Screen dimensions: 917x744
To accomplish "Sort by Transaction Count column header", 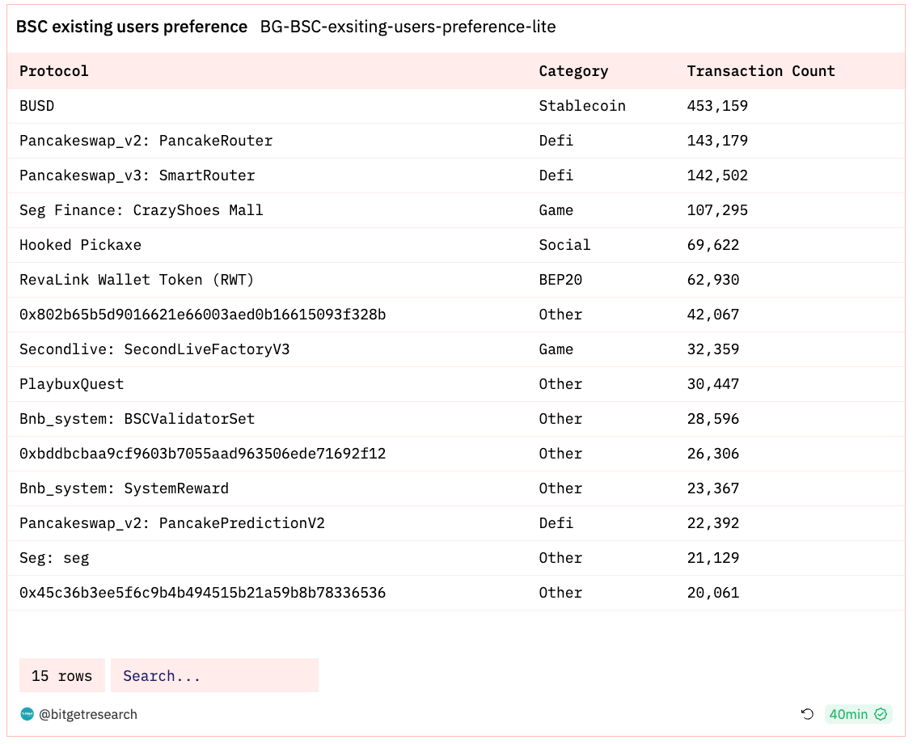I will pyautogui.click(x=760, y=71).
